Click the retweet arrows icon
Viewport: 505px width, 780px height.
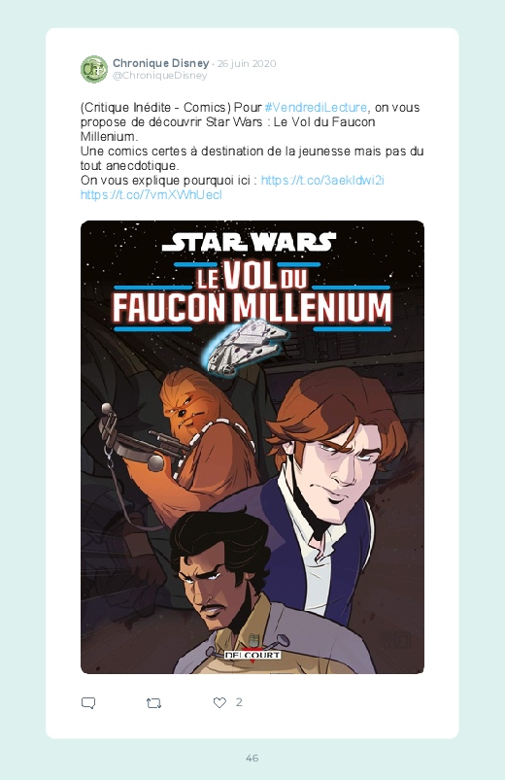pos(153,703)
